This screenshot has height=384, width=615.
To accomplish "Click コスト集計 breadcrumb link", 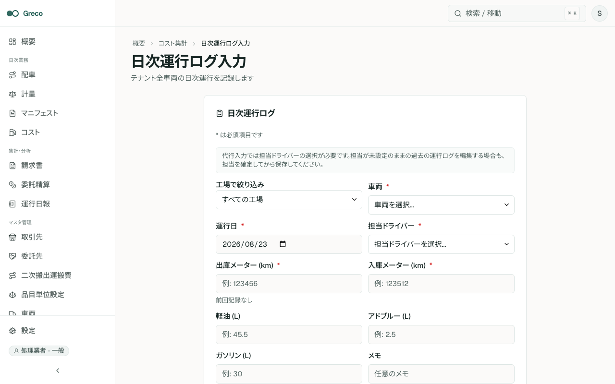I will tap(173, 43).
